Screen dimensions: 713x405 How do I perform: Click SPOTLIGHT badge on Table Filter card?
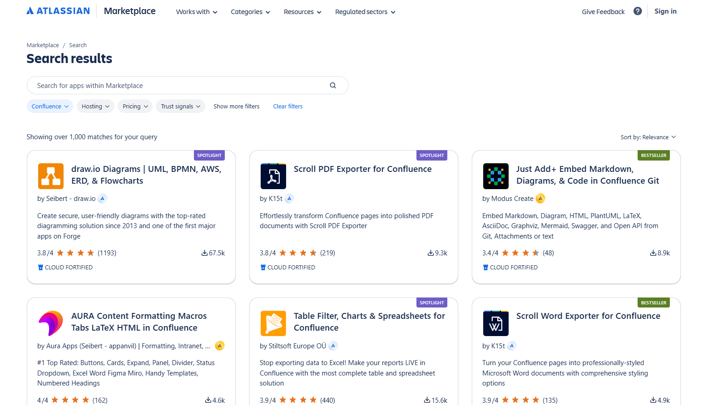click(432, 303)
